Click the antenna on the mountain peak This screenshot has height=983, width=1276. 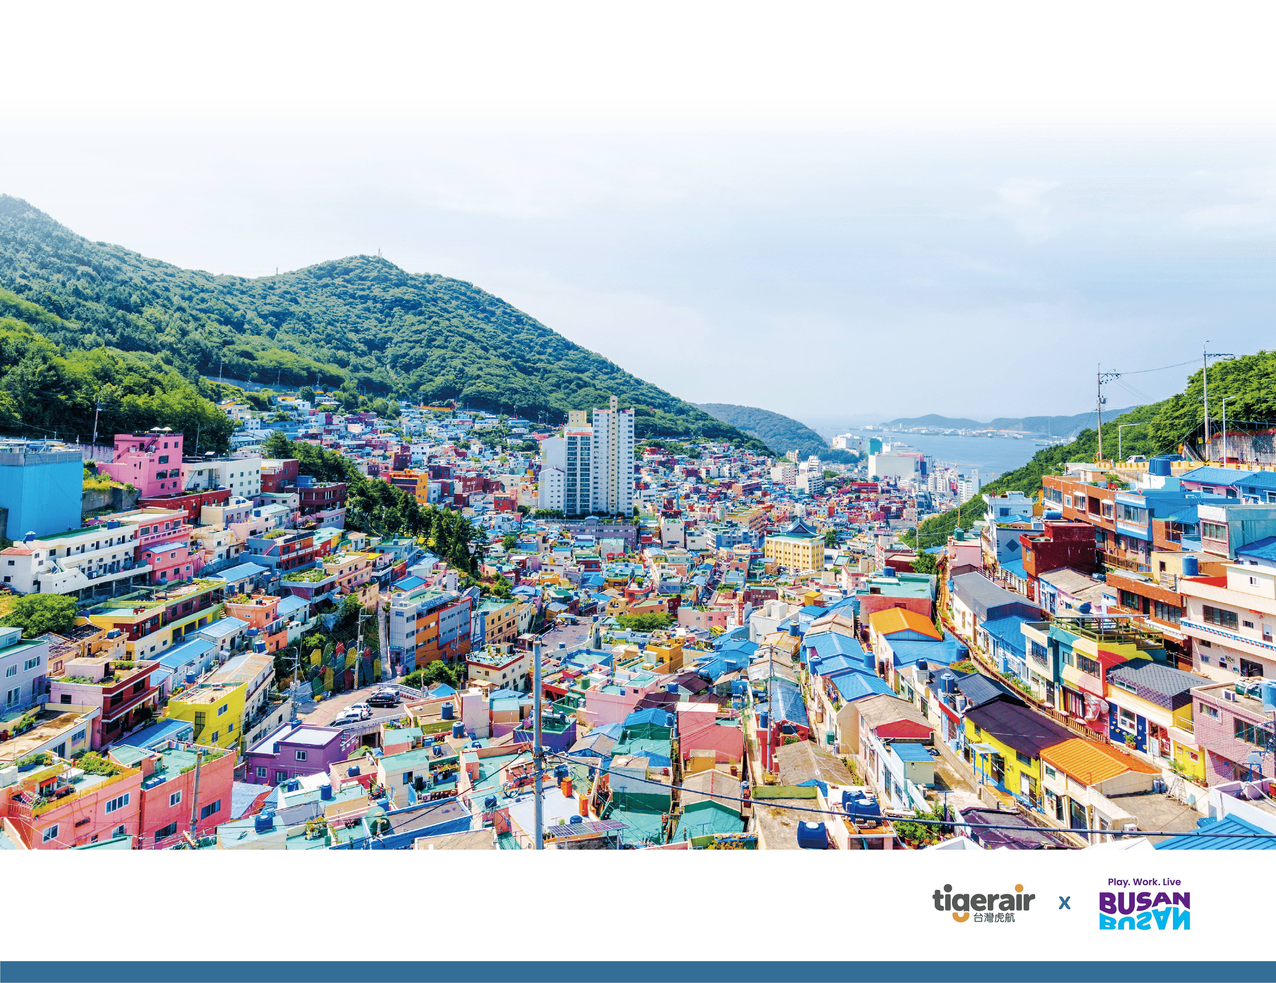pyautogui.click(x=379, y=252)
